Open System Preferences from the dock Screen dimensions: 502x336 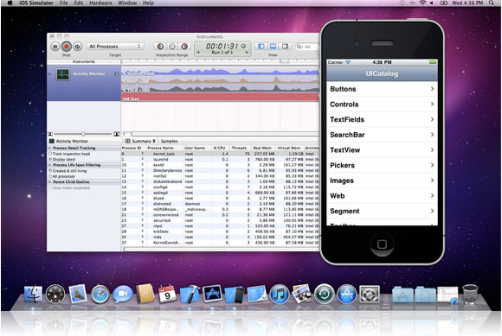370,295
